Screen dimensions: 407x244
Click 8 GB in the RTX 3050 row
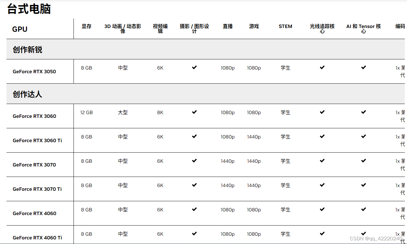[86, 68]
